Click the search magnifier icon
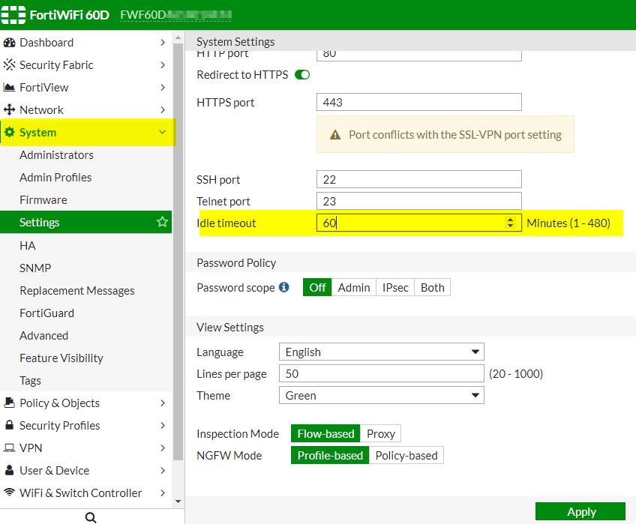636x524 pixels. pyautogui.click(x=91, y=517)
